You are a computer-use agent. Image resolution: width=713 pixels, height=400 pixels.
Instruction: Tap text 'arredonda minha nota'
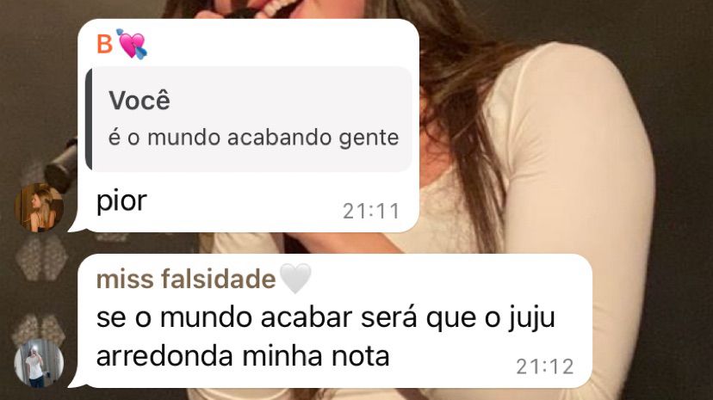(x=243, y=356)
